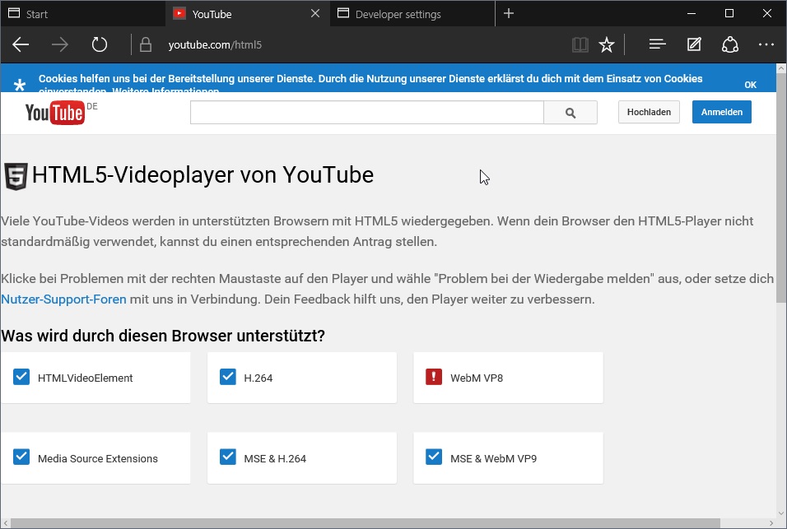Image resolution: width=787 pixels, height=529 pixels.
Task: Click the HTMLVideoElement checkbox
Action: [21, 377]
